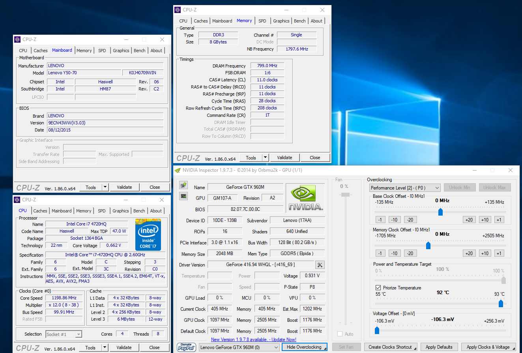Click the NVIDIA Inspector title bar icon
The height and width of the screenshot is (353, 522).
click(x=178, y=170)
